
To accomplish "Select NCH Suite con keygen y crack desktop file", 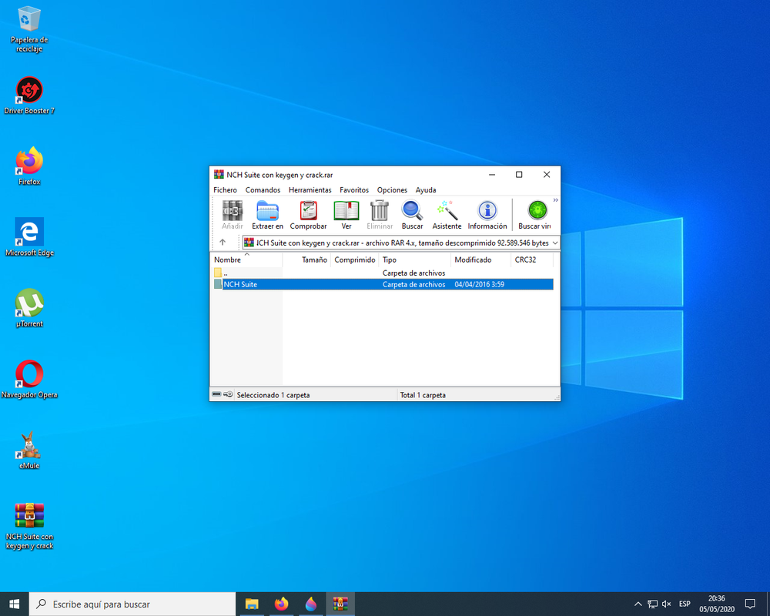I will pyautogui.click(x=29, y=526).
